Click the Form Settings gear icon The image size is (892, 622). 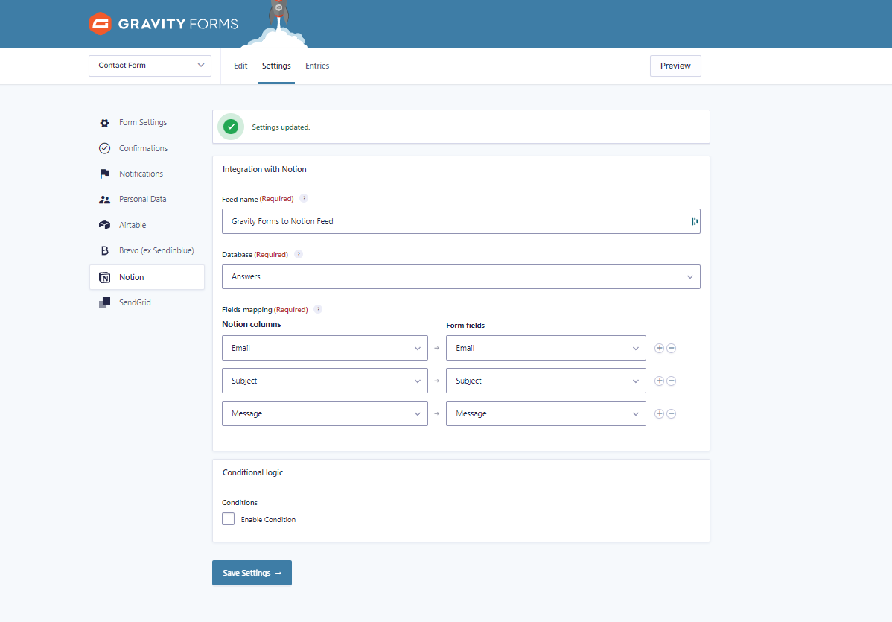click(105, 123)
